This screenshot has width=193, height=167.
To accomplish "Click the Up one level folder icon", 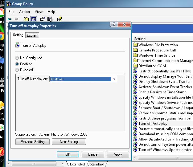I will pyautogui.click(x=26, y=19).
